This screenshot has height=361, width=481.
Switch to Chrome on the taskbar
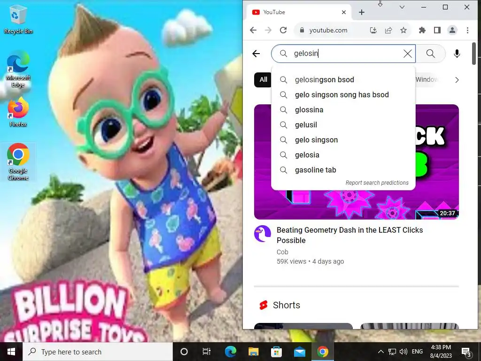pyautogui.click(x=322, y=352)
